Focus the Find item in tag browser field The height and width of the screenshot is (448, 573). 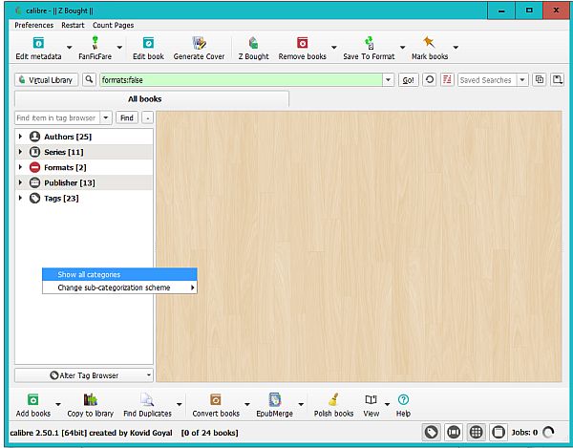57,117
